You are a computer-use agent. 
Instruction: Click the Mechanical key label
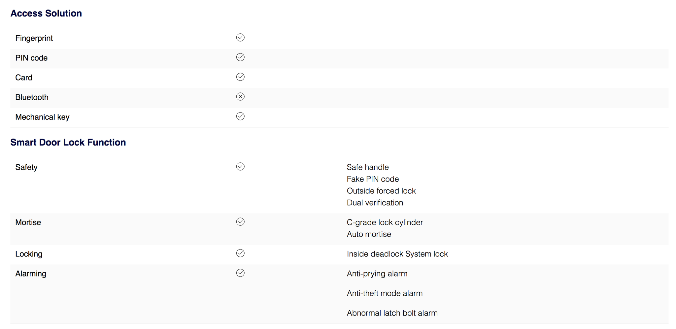[42, 117]
